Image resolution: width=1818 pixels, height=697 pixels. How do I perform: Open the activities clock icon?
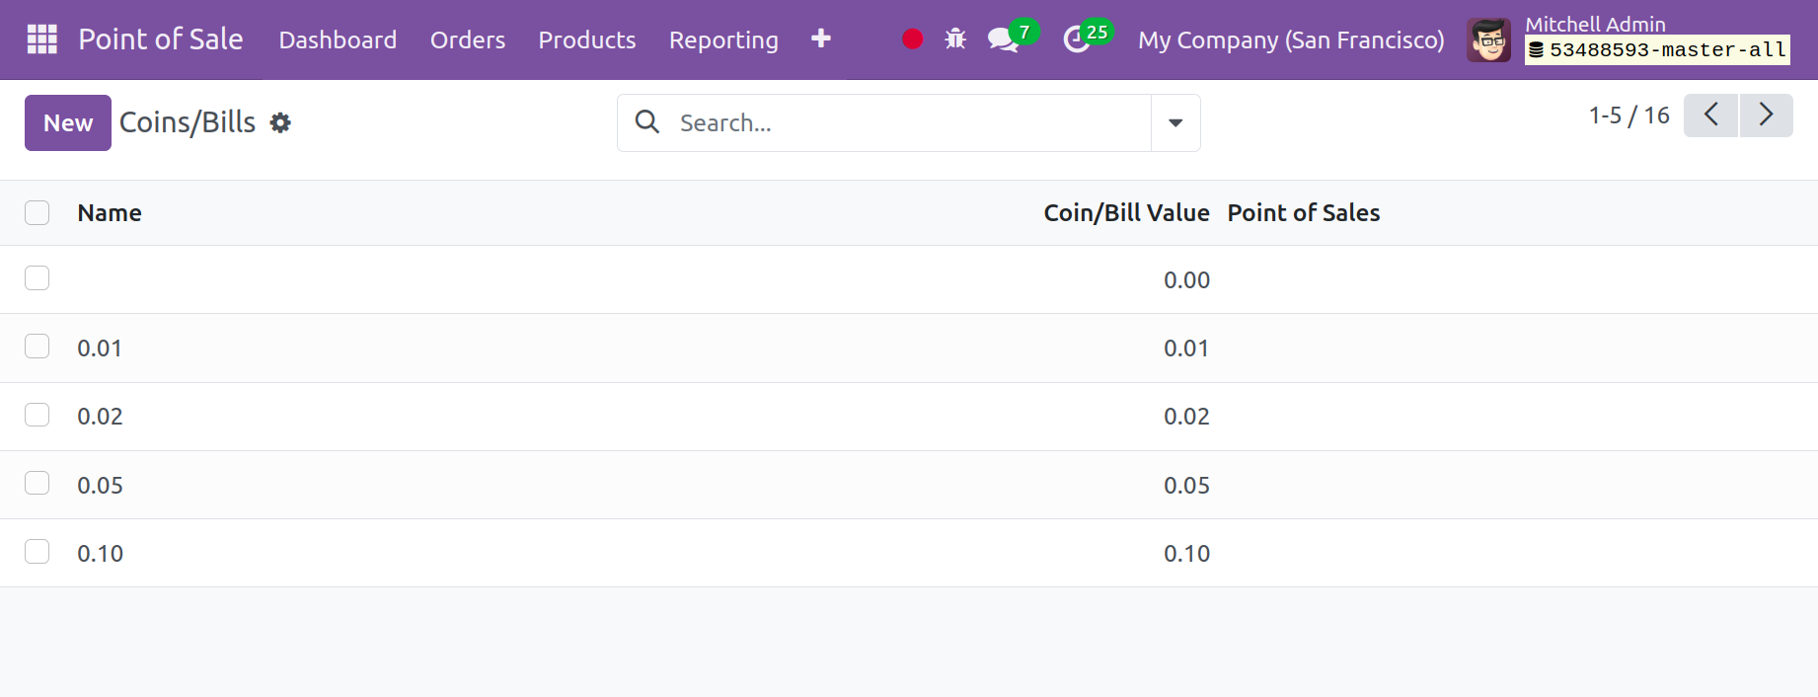pyautogui.click(x=1076, y=39)
